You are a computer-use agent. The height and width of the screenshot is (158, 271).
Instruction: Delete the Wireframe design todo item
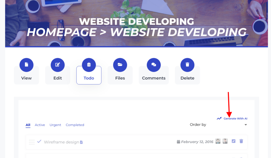[241, 141]
